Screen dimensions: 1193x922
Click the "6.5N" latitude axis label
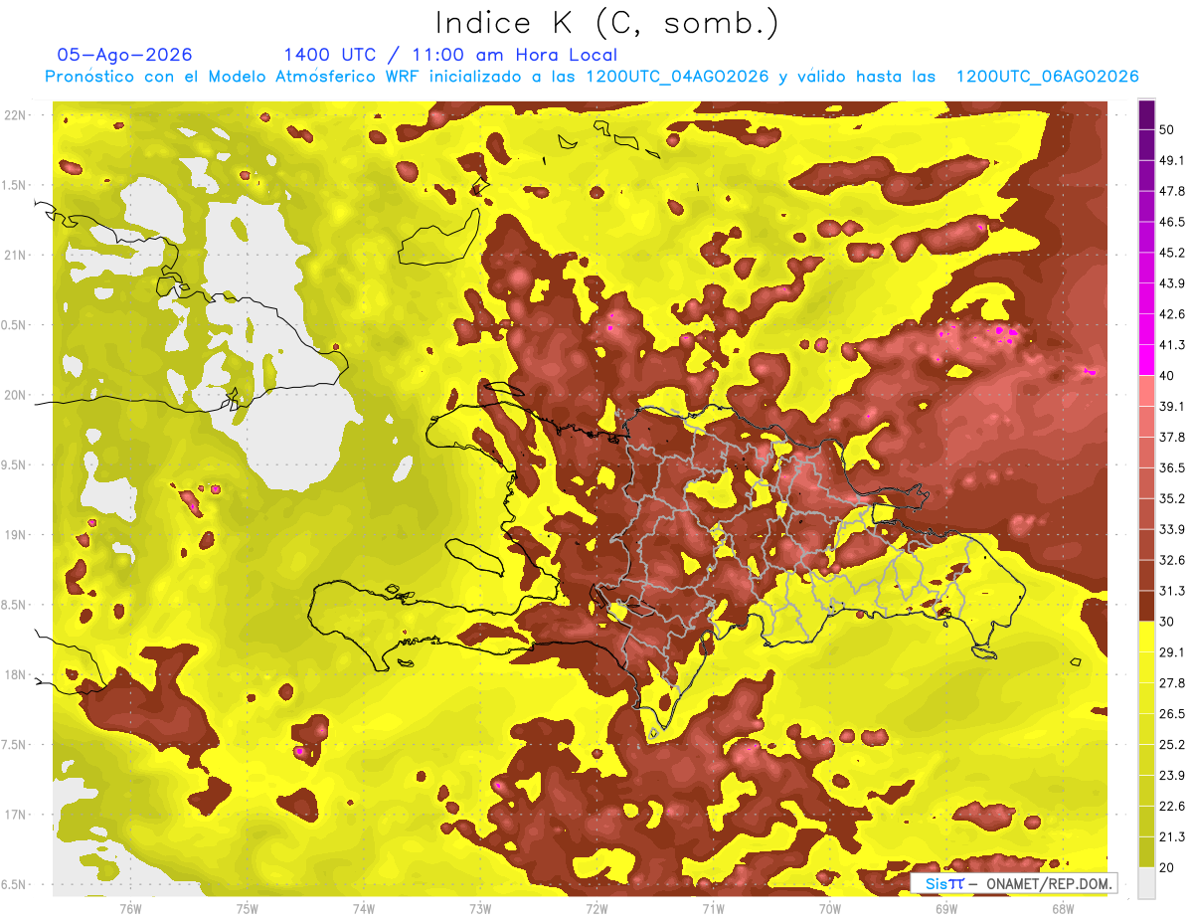point(15,884)
